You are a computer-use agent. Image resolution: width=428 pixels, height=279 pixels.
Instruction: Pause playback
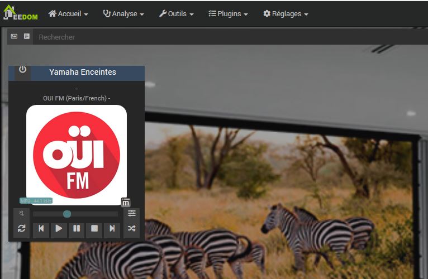point(77,229)
